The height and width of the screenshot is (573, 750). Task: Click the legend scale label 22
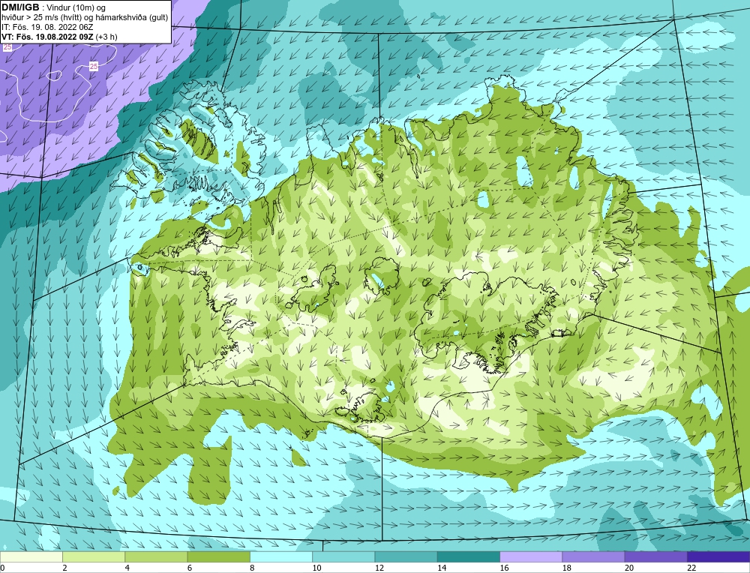pyautogui.click(x=691, y=568)
